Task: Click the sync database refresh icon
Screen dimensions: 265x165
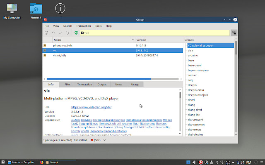Action: click(46, 33)
